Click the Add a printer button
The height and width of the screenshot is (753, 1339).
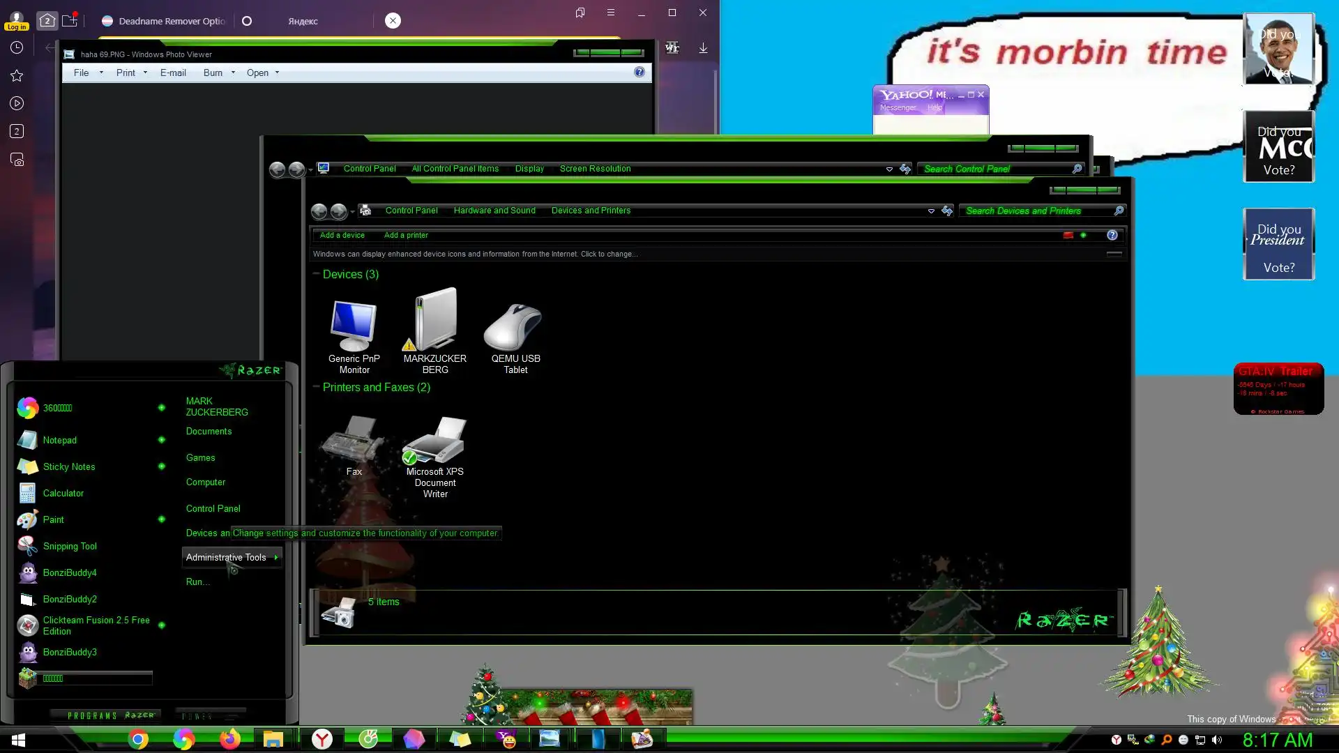406,235
